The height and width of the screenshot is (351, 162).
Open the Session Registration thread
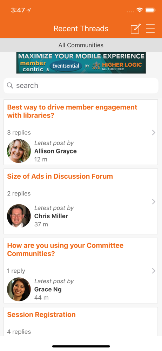click(41, 314)
